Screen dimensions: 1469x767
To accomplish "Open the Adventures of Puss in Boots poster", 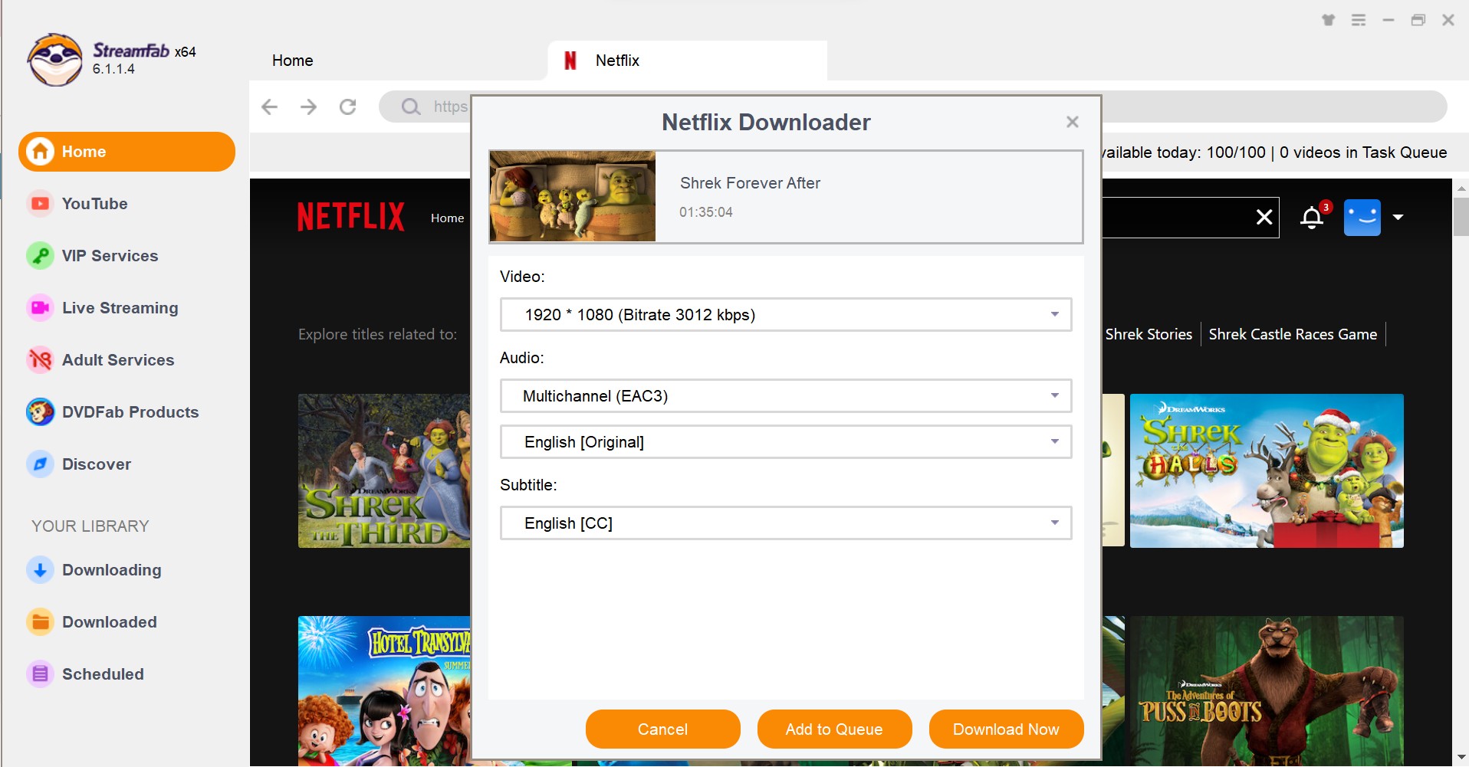I will (1267, 691).
